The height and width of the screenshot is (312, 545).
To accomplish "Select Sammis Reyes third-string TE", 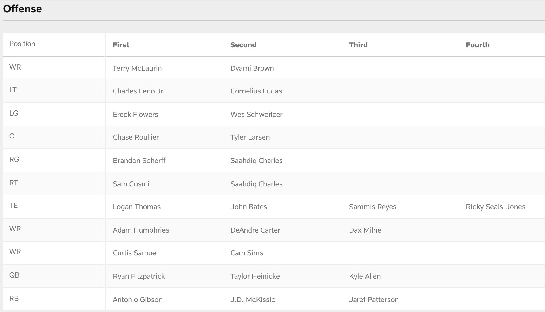I will pyautogui.click(x=373, y=207).
